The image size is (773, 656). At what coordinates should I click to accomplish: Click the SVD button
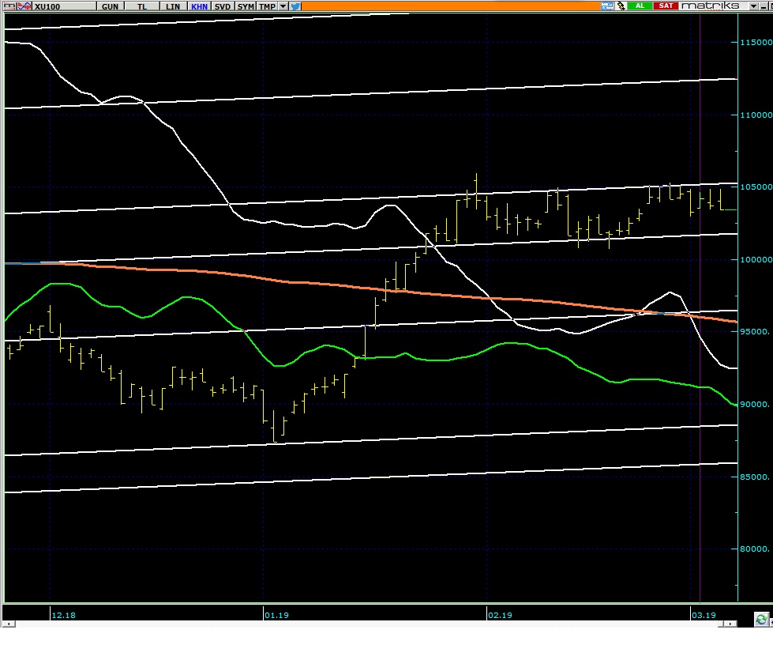point(223,6)
